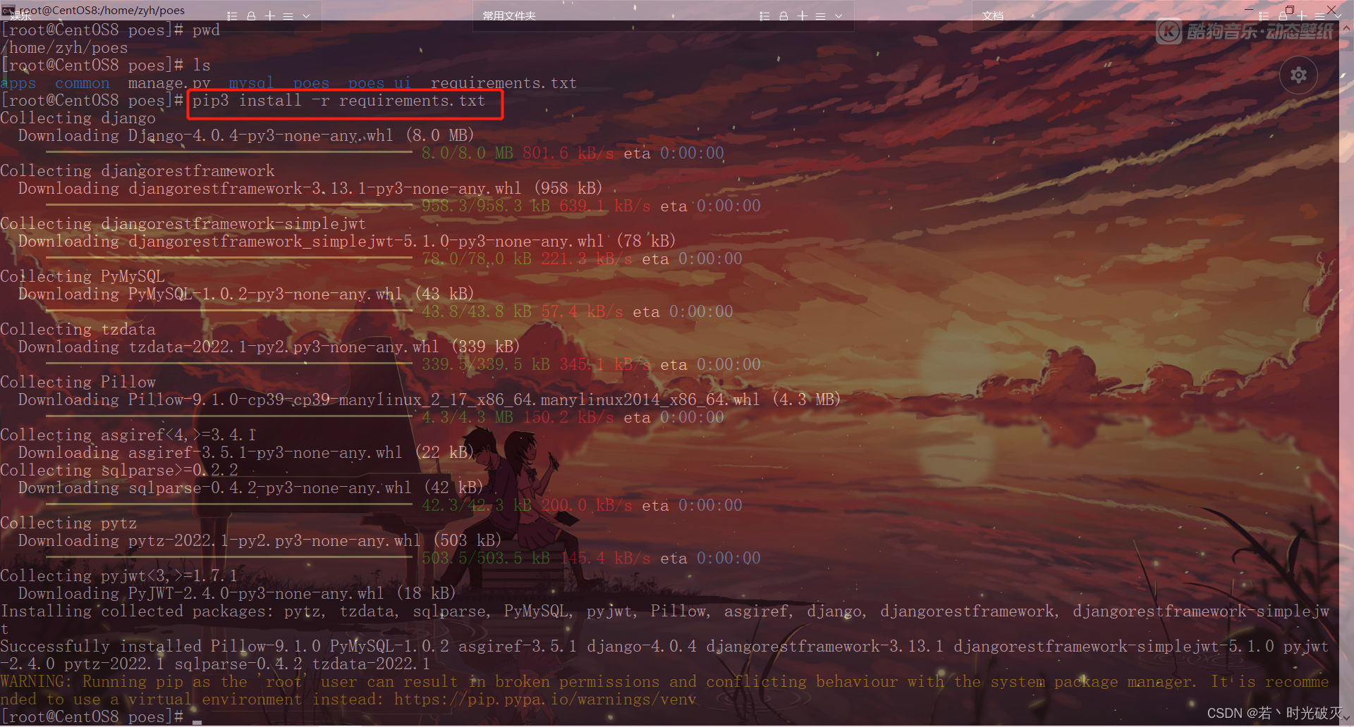Click the '8.0/8.0 MB' progress value
The height and width of the screenshot is (727, 1354).
pyautogui.click(x=468, y=154)
